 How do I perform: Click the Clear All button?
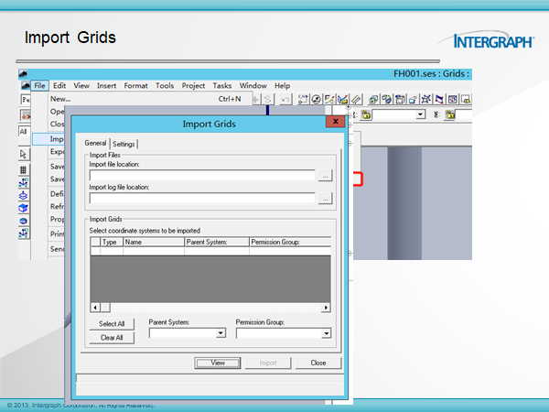tap(112, 338)
